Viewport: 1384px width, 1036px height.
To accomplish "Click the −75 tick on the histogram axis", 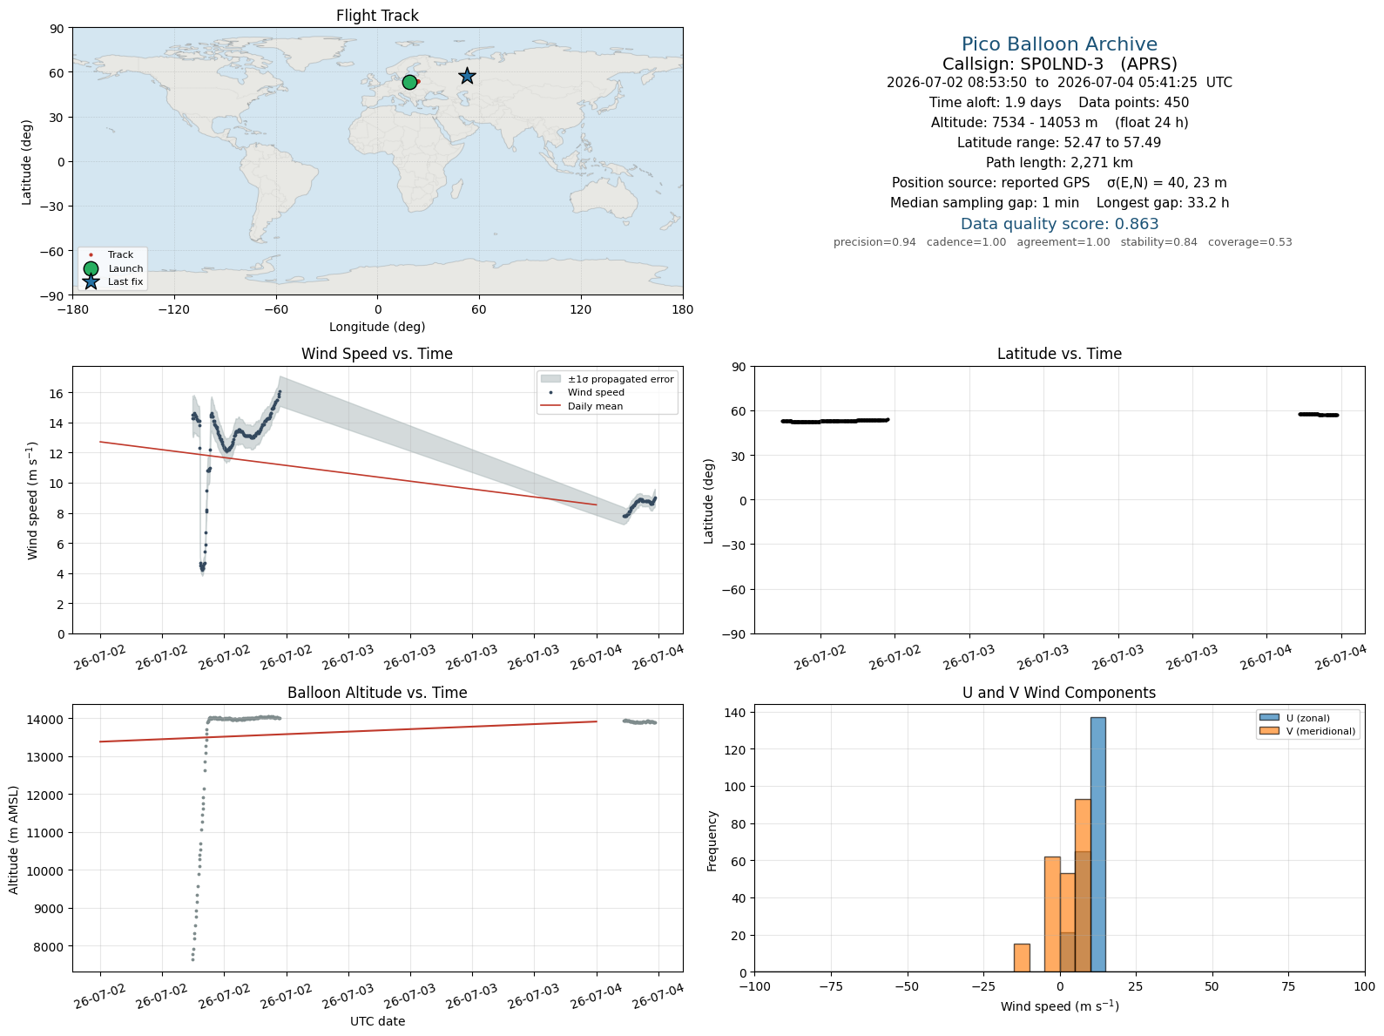I will (x=831, y=986).
